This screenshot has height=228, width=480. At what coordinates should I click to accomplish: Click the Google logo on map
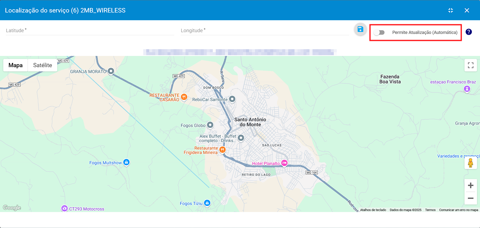(12, 208)
